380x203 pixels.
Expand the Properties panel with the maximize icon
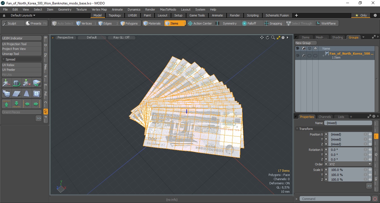369,117
